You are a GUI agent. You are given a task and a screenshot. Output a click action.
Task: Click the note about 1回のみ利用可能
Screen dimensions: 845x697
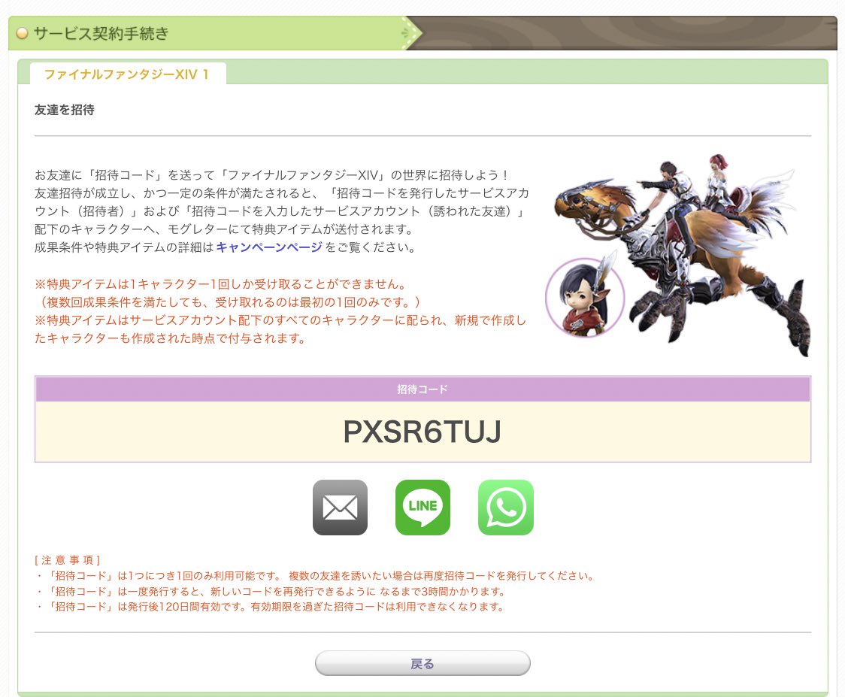pos(316,576)
